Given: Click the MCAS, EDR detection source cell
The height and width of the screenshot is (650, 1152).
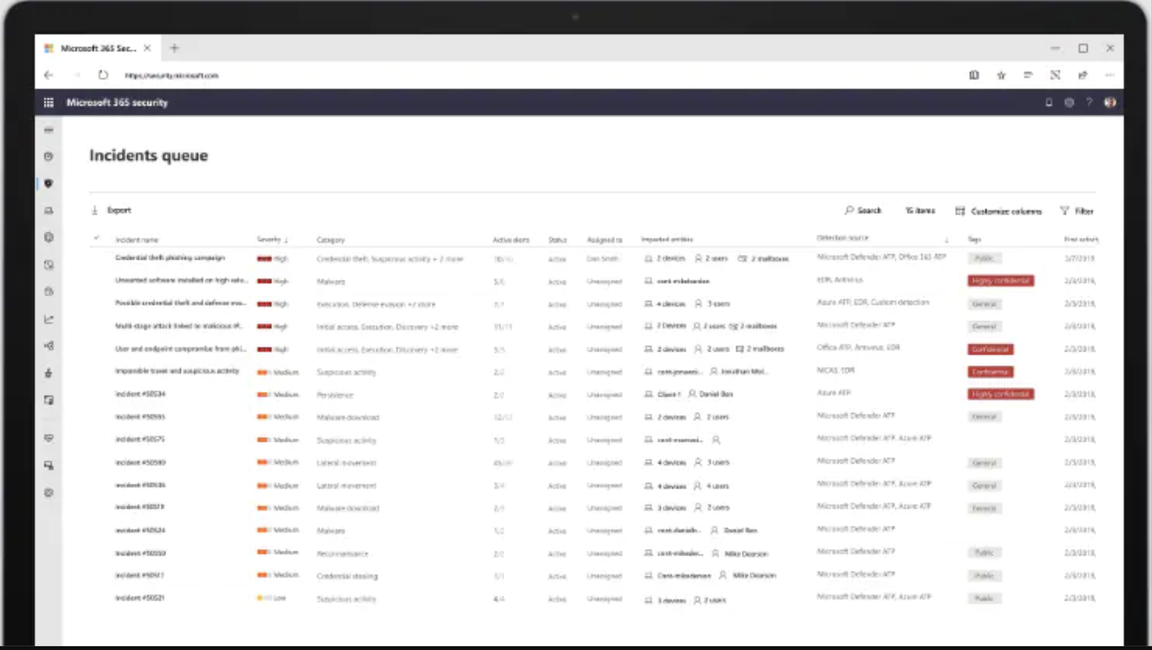Looking at the screenshot, I should click(835, 370).
